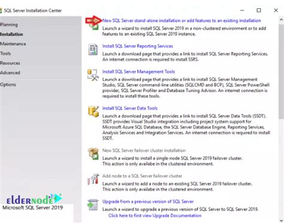Image resolution: width=284 pixels, height=223 pixels.
Task: Click the 'features to an existing SQL Server 2019 instance' text
Action: [149, 34]
